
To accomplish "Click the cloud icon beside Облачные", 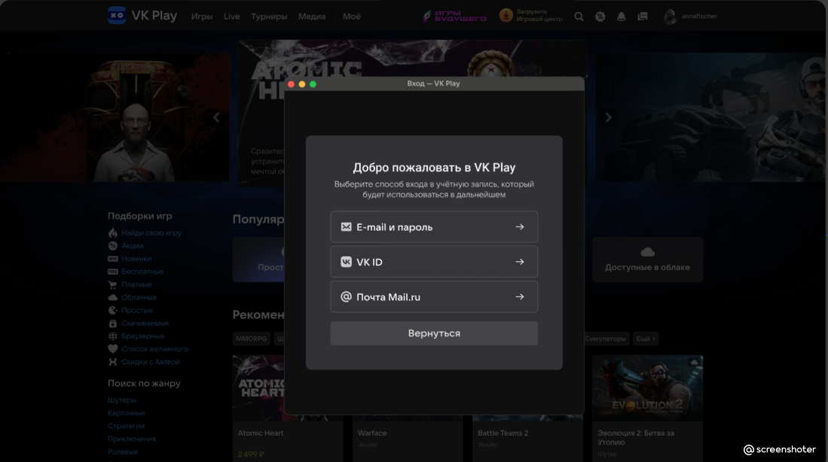I will [x=112, y=297].
